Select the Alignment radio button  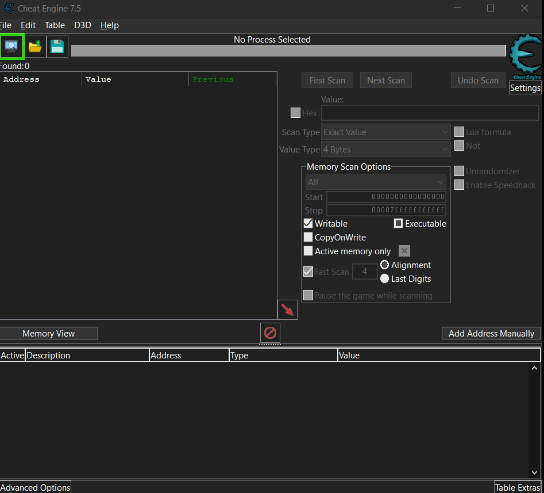tap(384, 265)
